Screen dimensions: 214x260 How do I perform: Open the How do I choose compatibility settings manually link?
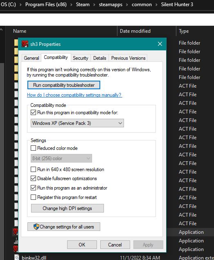(x=74, y=95)
